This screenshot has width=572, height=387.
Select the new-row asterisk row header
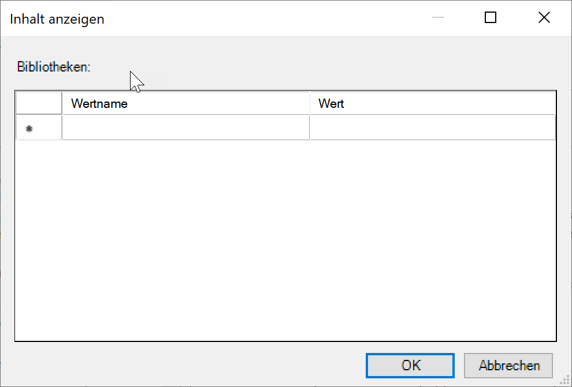[39, 128]
